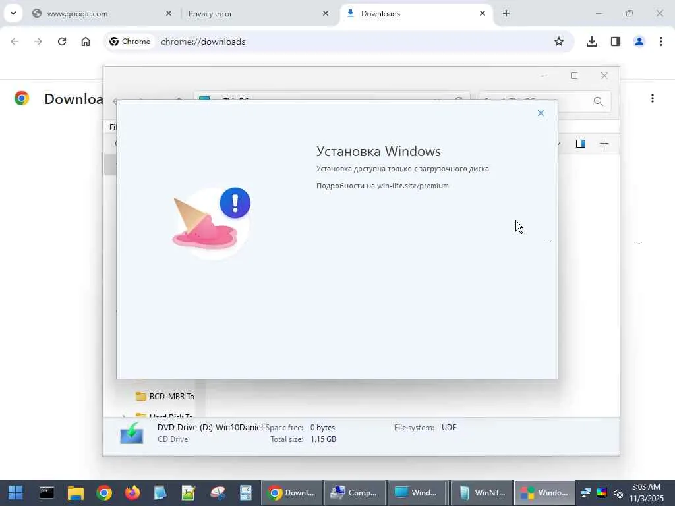675x506 pixels.
Task: Select the BCD-MBR To folder
Action: pyautogui.click(x=165, y=396)
